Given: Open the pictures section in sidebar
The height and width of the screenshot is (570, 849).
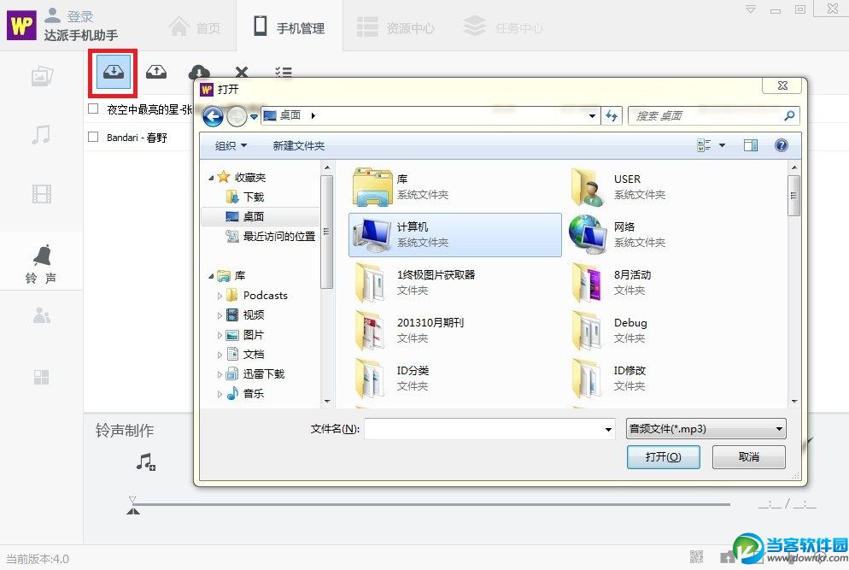Looking at the screenshot, I should point(42,76).
